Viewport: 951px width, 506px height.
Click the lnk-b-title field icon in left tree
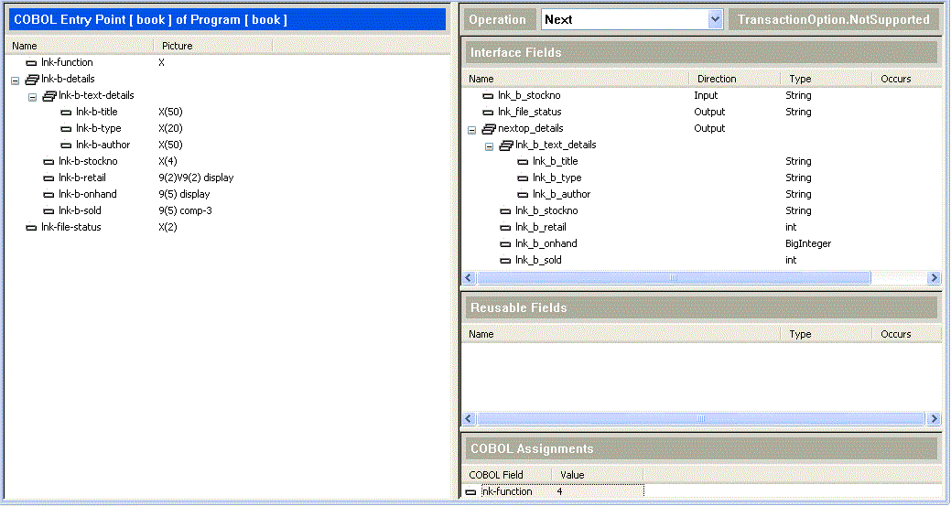point(66,113)
